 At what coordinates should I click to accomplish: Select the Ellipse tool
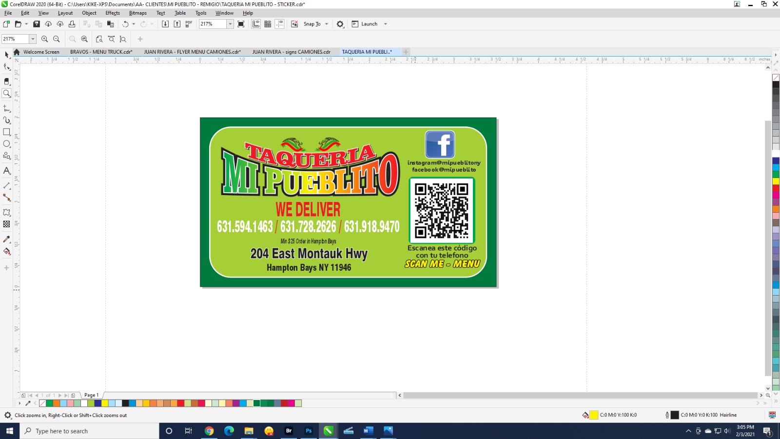tap(6, 144)
